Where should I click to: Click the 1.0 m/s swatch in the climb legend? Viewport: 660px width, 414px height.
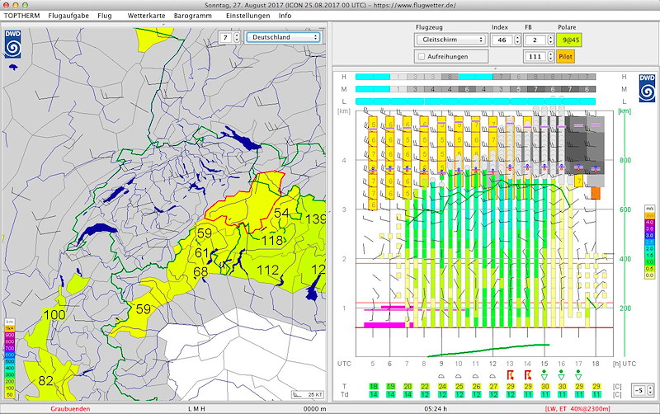[649, 262]
